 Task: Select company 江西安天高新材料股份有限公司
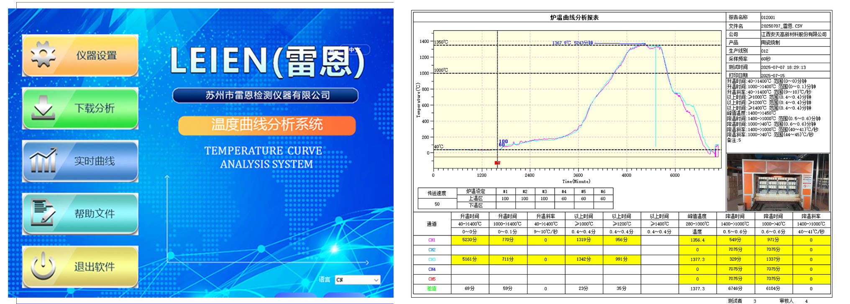click(794, 34)
